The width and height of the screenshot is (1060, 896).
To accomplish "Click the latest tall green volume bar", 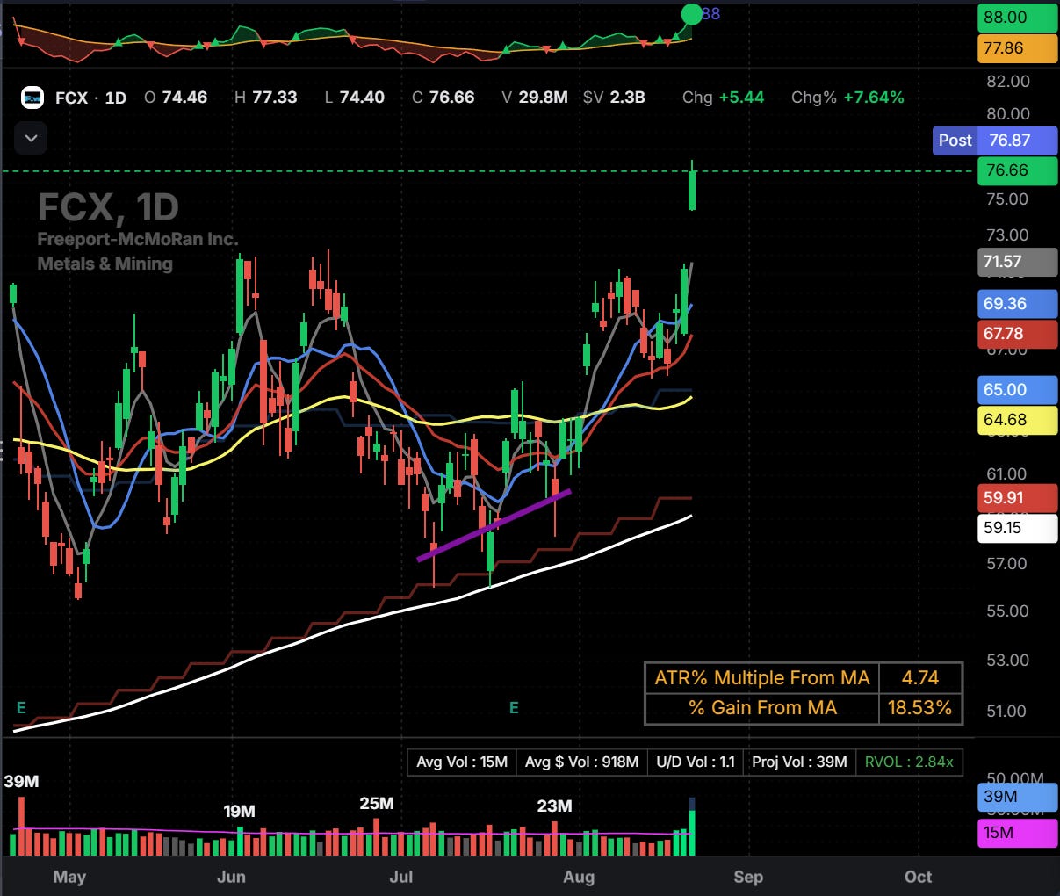I will [x=692, y=831].
